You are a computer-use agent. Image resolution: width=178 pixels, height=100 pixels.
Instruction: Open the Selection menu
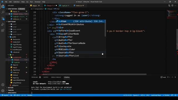[16, 2]
